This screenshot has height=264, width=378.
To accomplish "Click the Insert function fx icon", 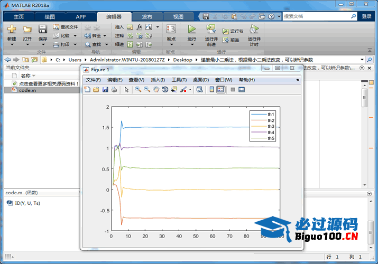I will (140, 26).
